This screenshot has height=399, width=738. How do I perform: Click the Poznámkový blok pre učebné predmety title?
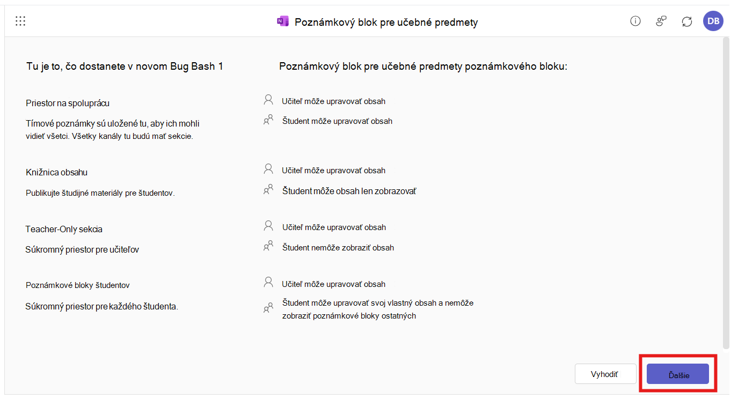386,22
